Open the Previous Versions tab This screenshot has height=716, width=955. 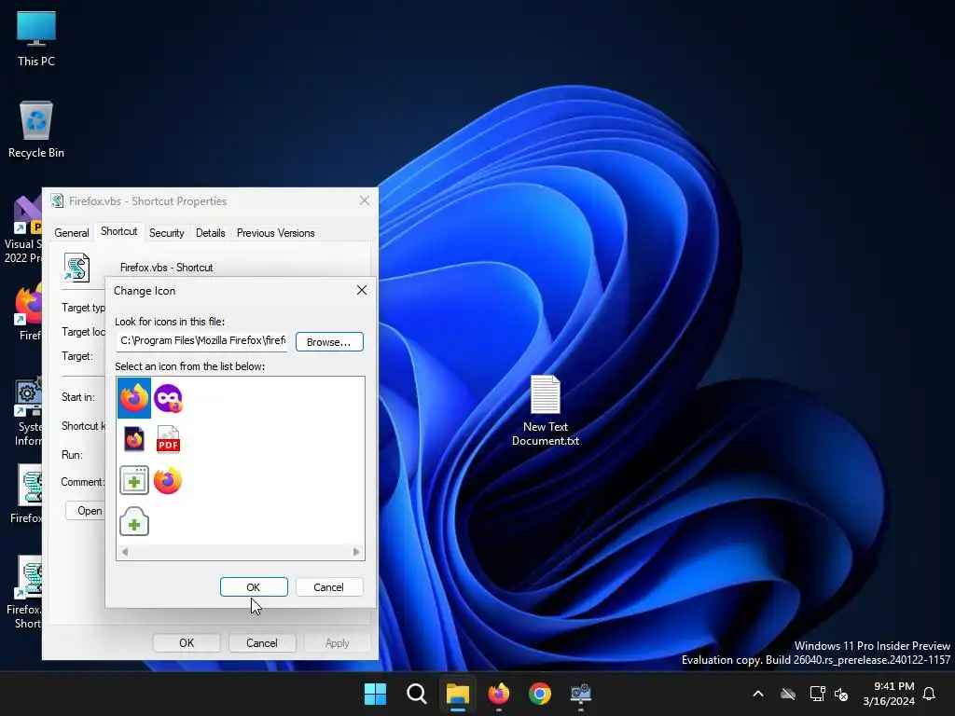[x=275, y=232]
